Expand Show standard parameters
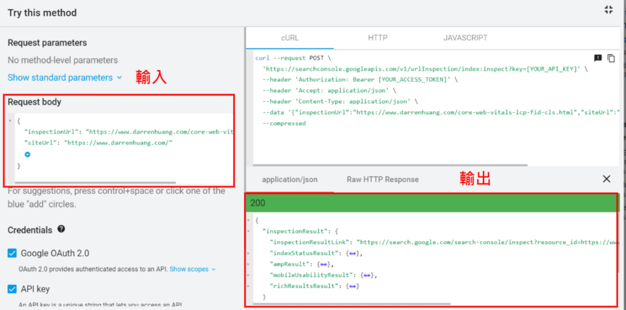The height and width of the screenshot is (310, 626). click(65, 77)
